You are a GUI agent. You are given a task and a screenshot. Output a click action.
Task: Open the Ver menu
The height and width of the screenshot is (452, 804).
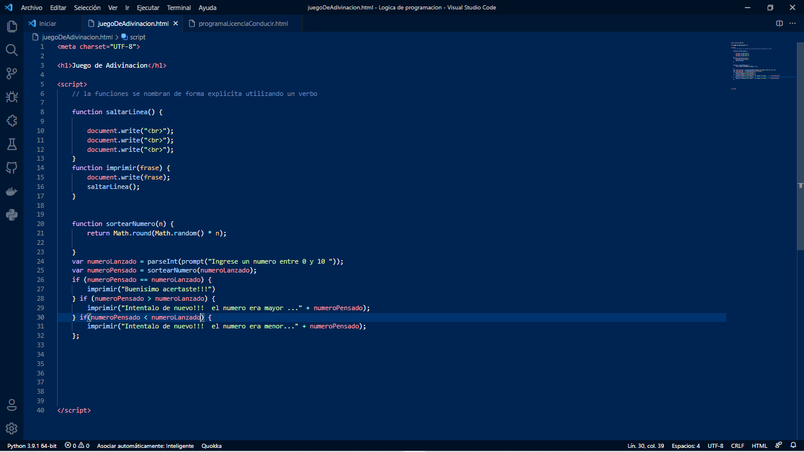coord(113,8)
